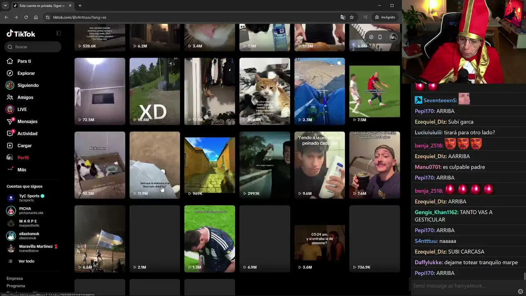
Task: Play the video with 72.5M views
Action: [100, 91]
